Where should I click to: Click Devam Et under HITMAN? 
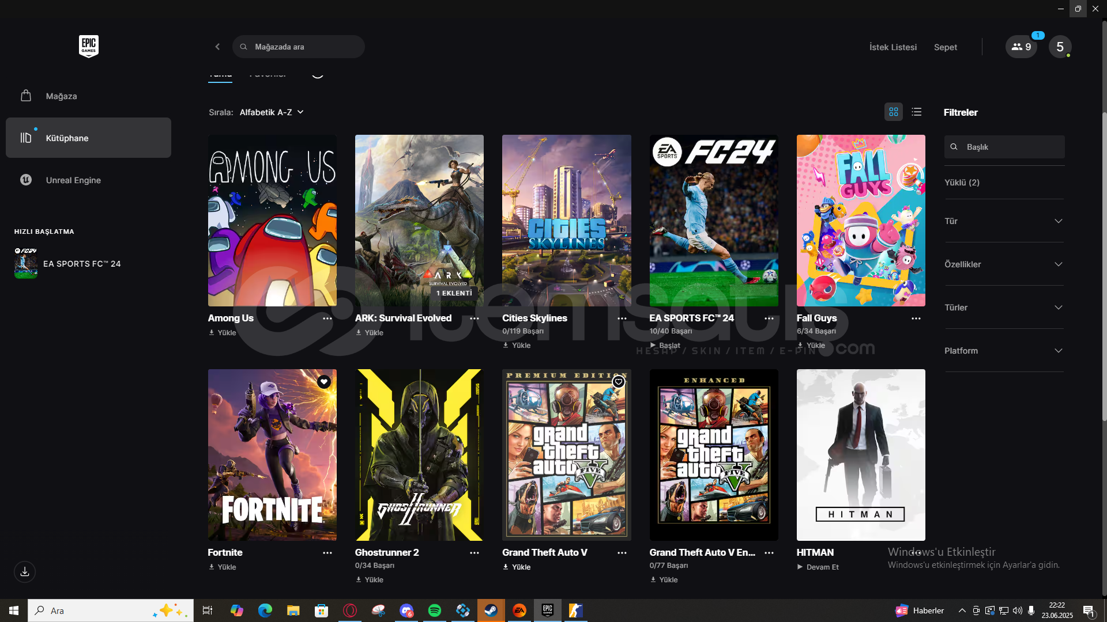818,567
